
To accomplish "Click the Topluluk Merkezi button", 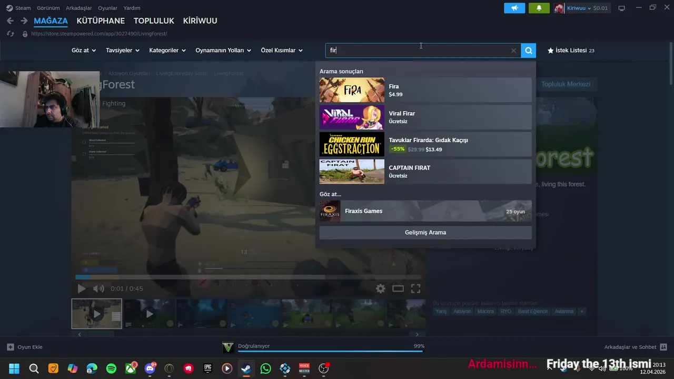I will (x=566, y=84).
